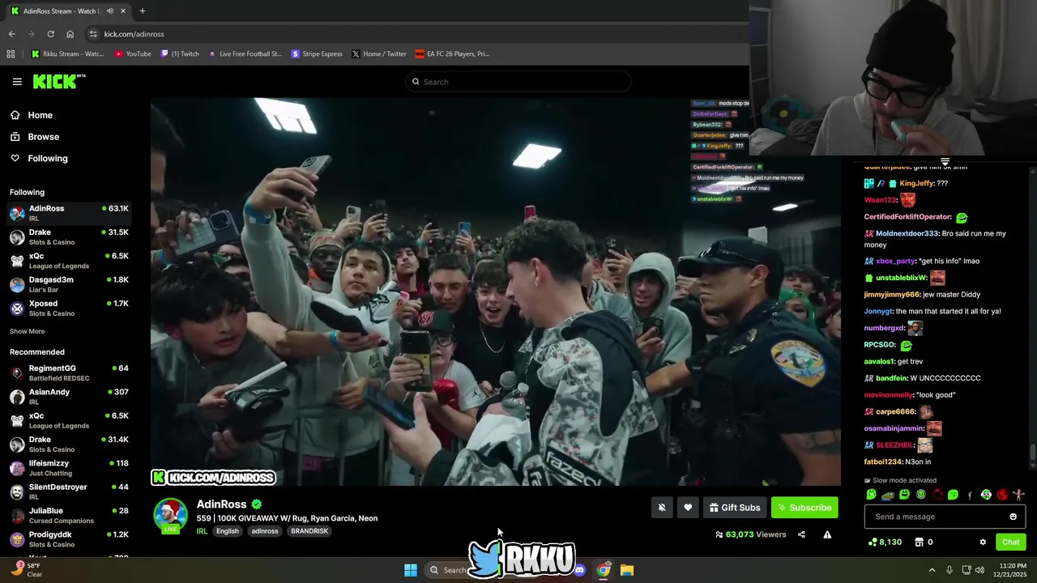Click the Subscribe button
This screenshot has width=1037, height=583.
tap(804, 508)
